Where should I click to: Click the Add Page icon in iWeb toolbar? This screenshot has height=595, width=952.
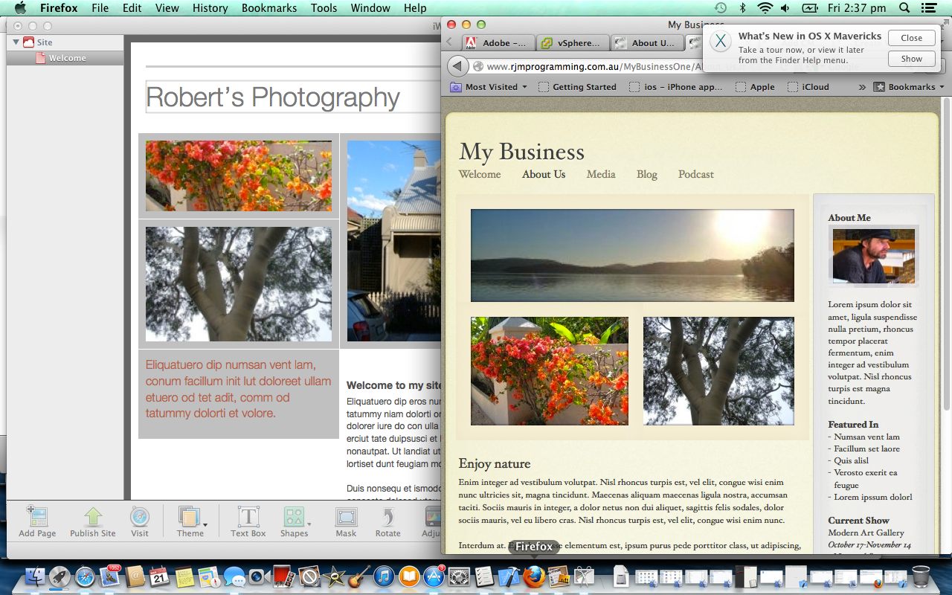[37, 516]
